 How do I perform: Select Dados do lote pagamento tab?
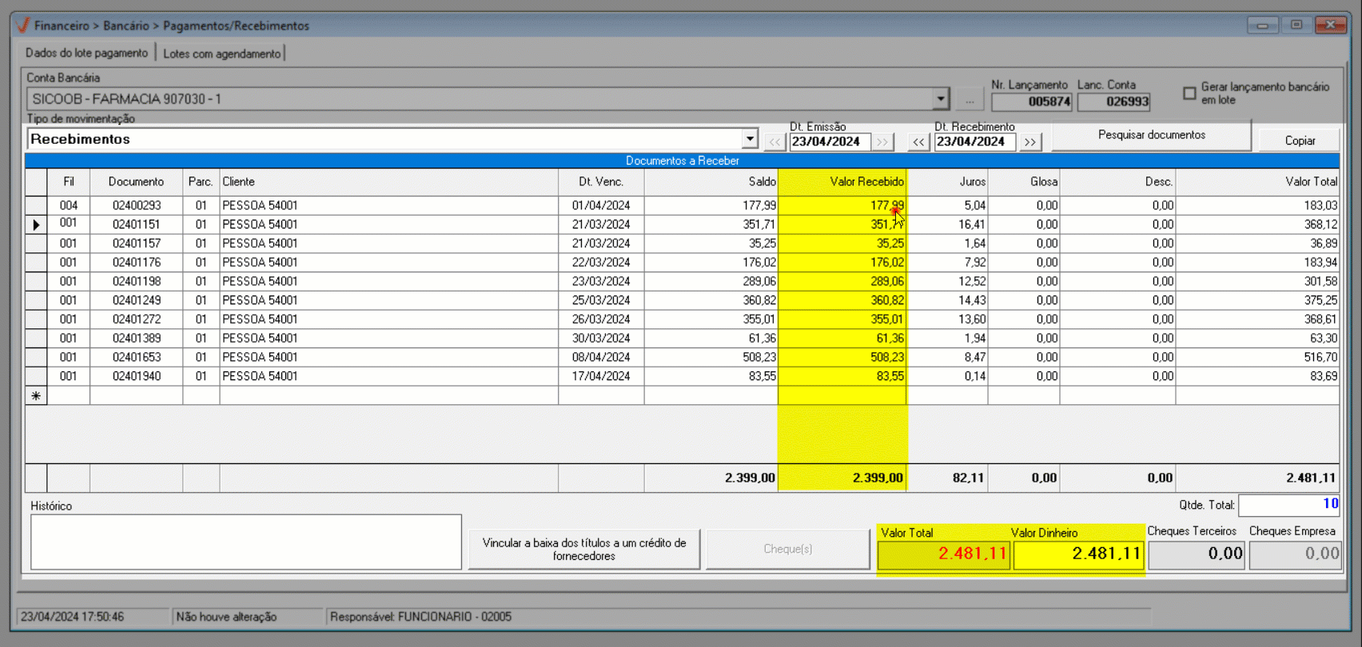(x=86, y=53)
